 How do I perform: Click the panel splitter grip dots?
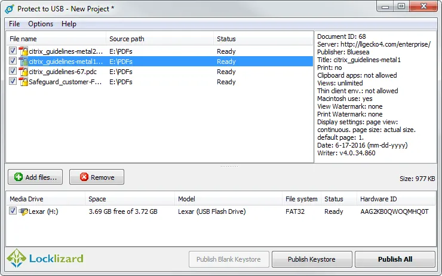point(229,166)
